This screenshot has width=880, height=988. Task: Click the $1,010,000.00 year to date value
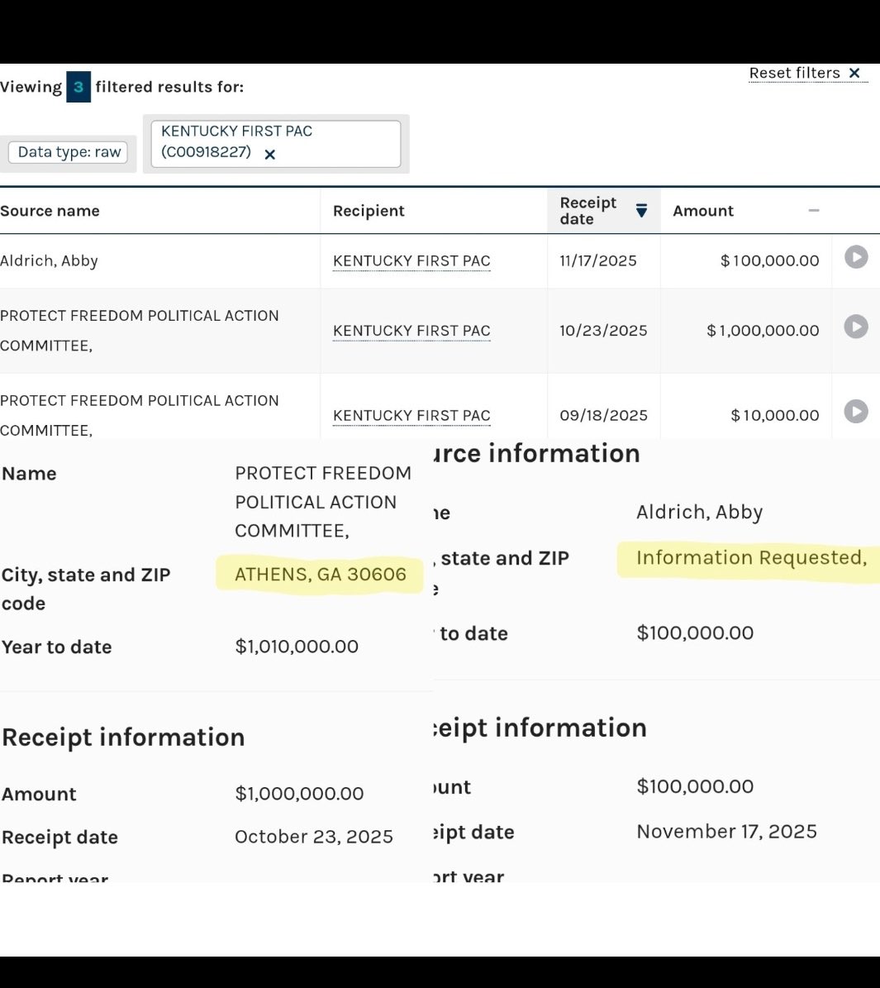click(297, 647)
